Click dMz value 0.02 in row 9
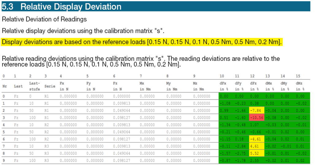 pyautogui.click(x=300, y=160)
